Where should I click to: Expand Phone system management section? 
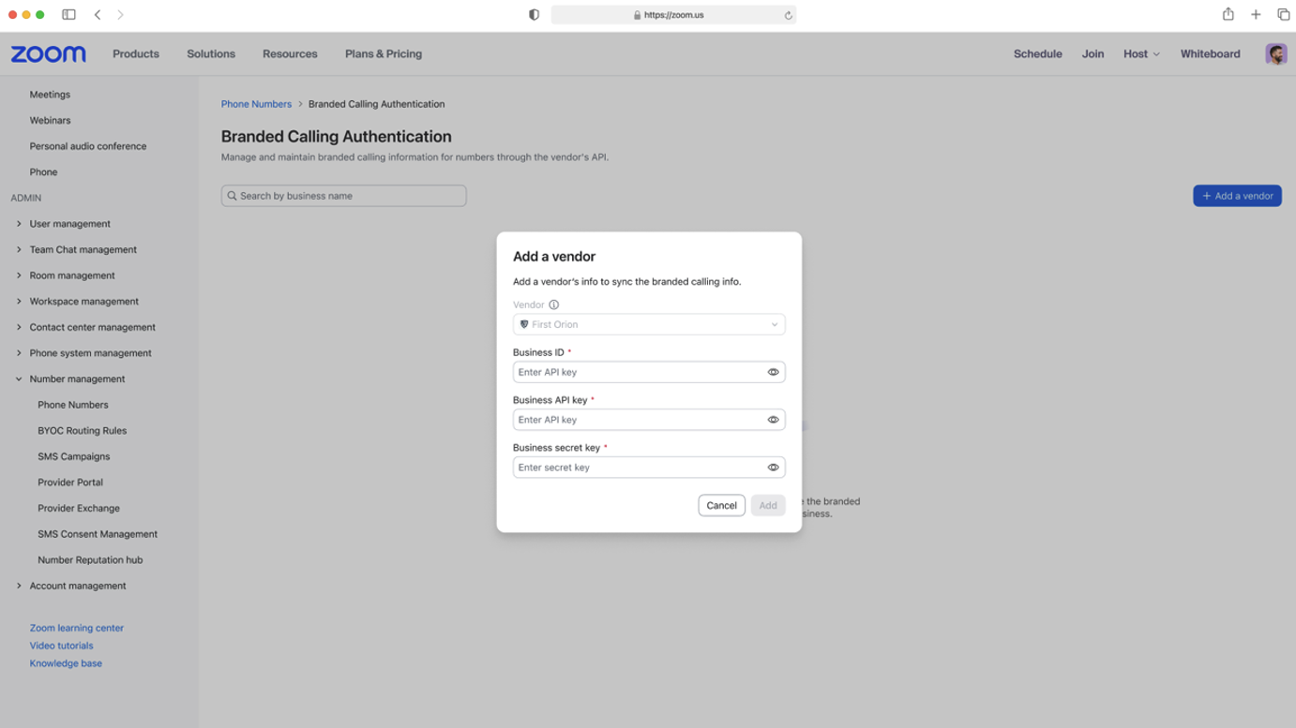[19, 353]
